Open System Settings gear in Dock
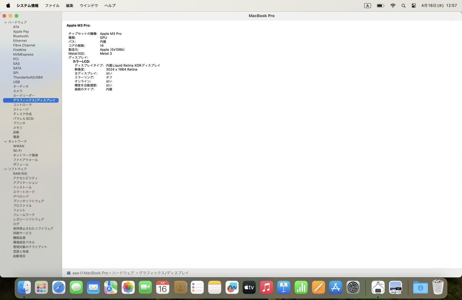 tap(353, 287)
